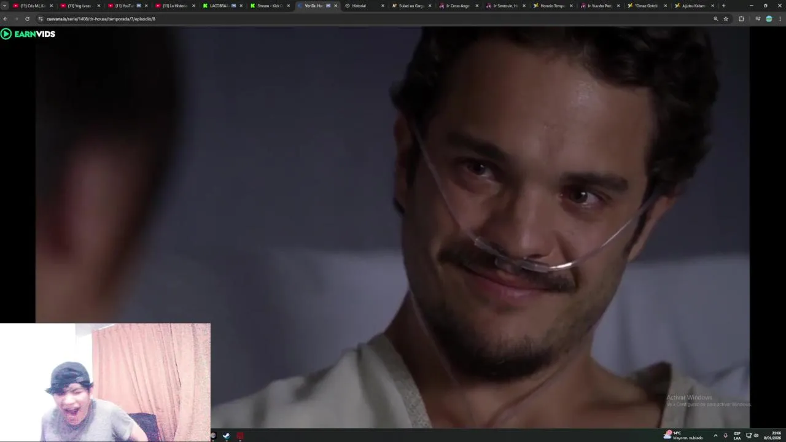Switch to the La Historia YouTube tab
The width and height of the screenshot is (786, 442).
pyautogui.click(x=174, y=6)
